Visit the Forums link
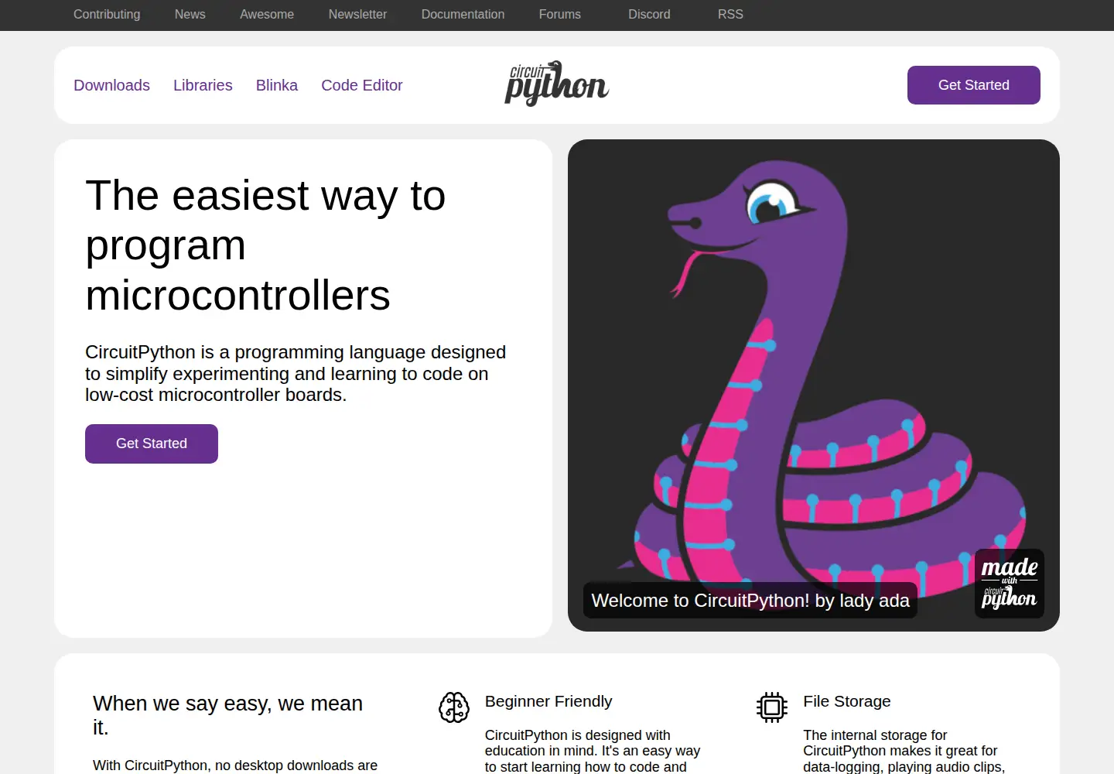This screenshot has width=1114, height=774. [x=560, y=14]
